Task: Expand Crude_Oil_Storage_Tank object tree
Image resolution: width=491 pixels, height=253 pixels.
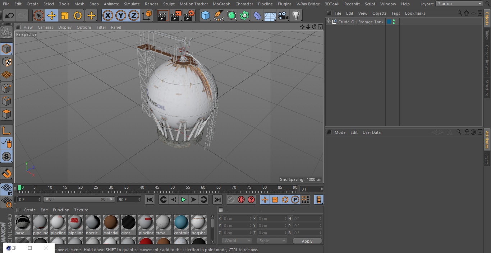Action: pos(328,22)
